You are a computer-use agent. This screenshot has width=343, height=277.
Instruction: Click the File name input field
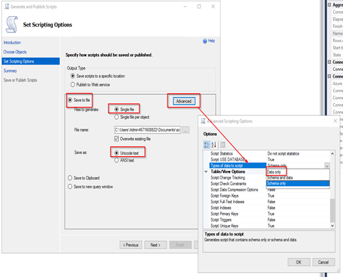(x=148, y=130)
